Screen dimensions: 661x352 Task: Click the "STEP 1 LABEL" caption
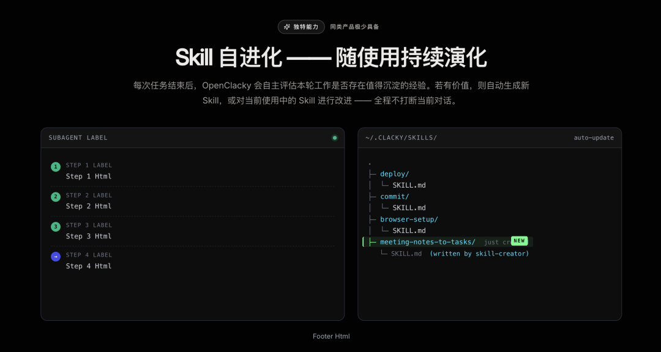[x=89, y=166]
